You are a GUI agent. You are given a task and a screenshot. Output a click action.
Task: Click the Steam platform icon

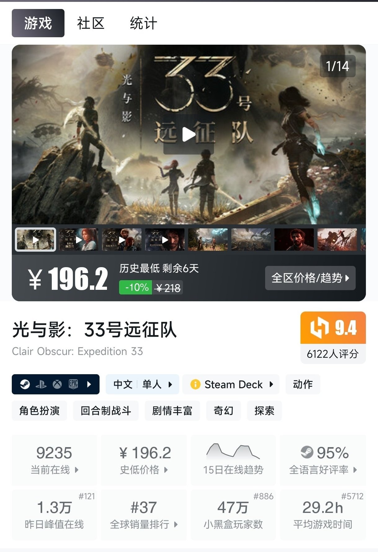25,384
